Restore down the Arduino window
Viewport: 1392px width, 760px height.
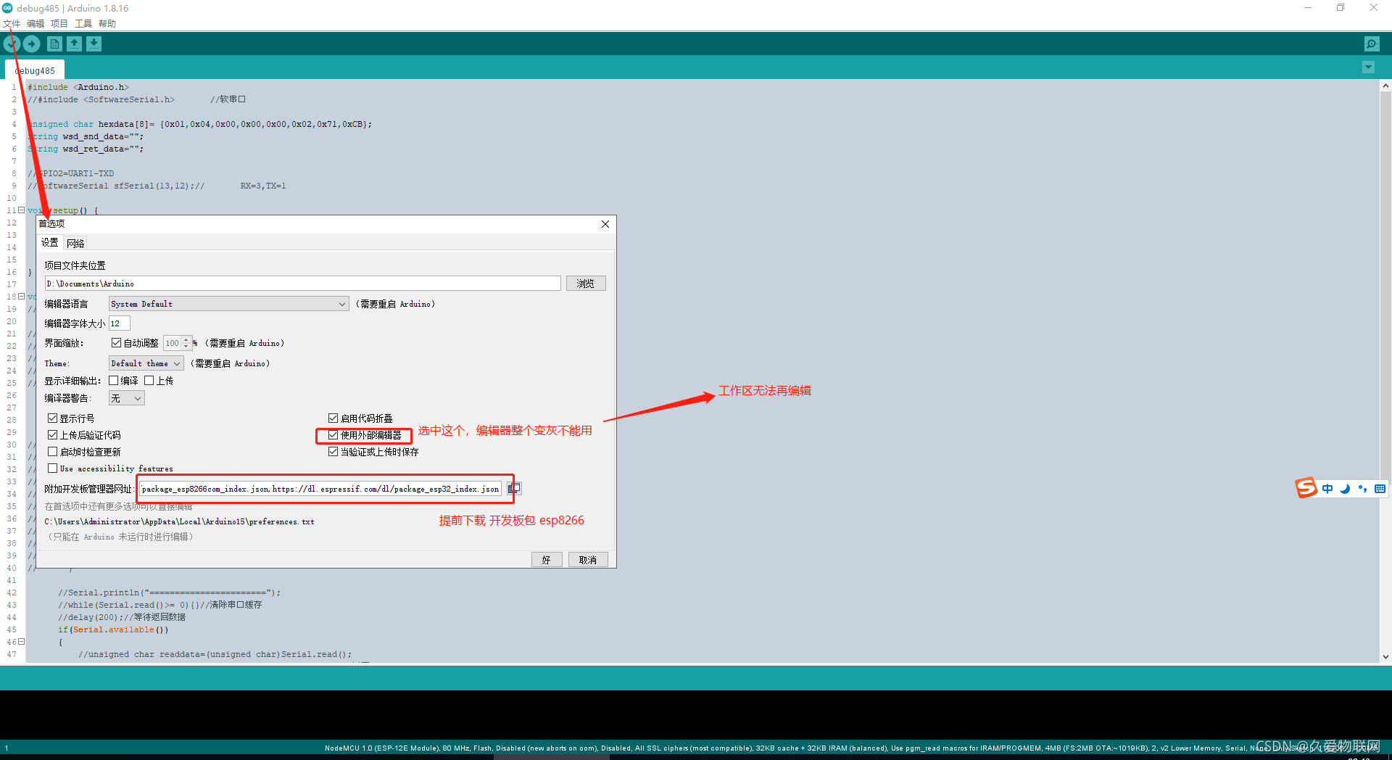point(1341,8)
